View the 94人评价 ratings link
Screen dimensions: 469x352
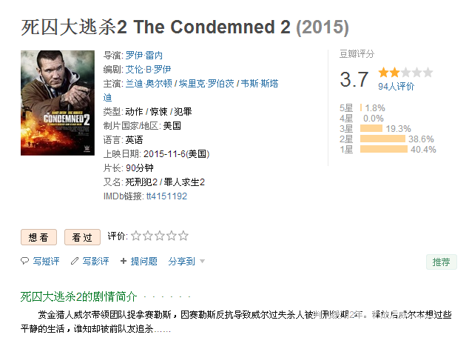tap(396, 87)
